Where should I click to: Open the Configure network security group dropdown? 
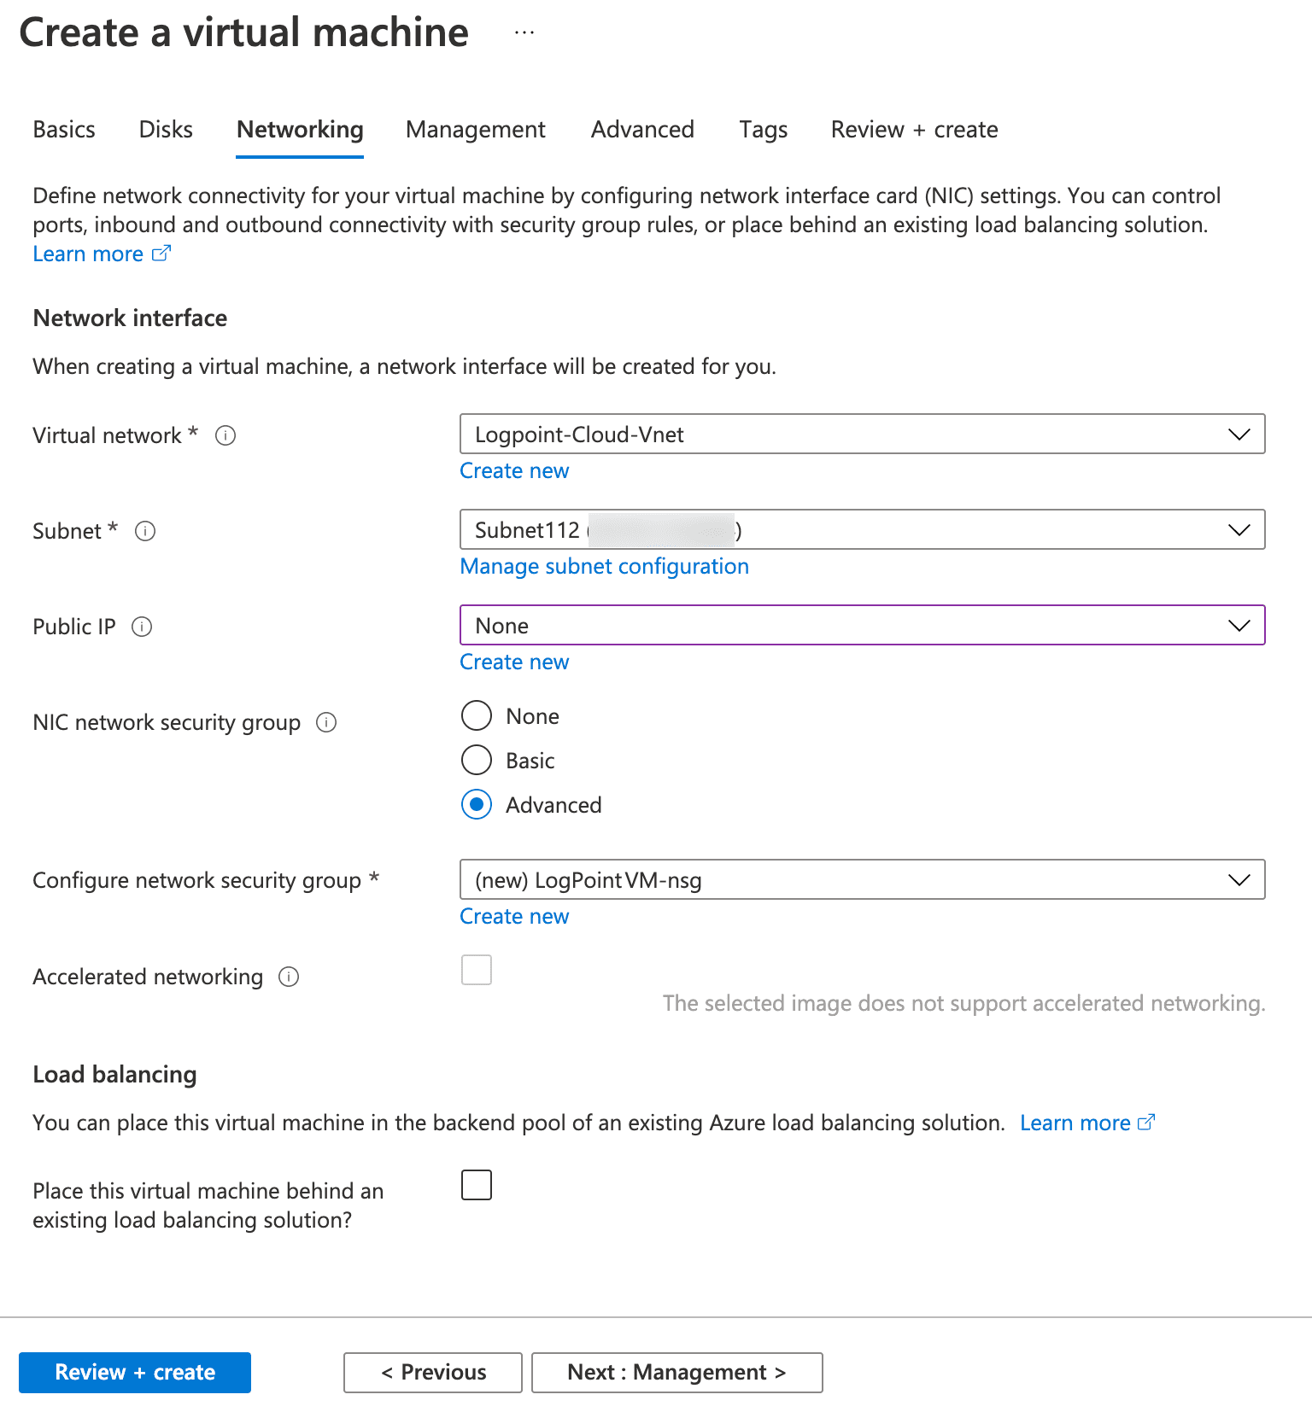point(863,879)
